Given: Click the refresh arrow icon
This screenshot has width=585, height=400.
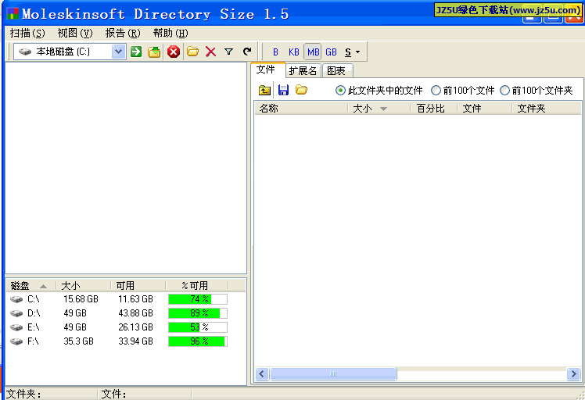Looking at the screenshot, I should tap(247, 52).
